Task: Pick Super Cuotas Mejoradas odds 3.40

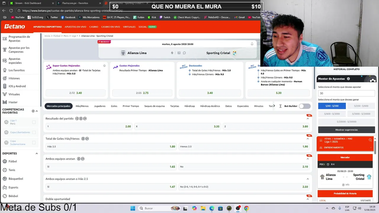Action: (76, 93)
